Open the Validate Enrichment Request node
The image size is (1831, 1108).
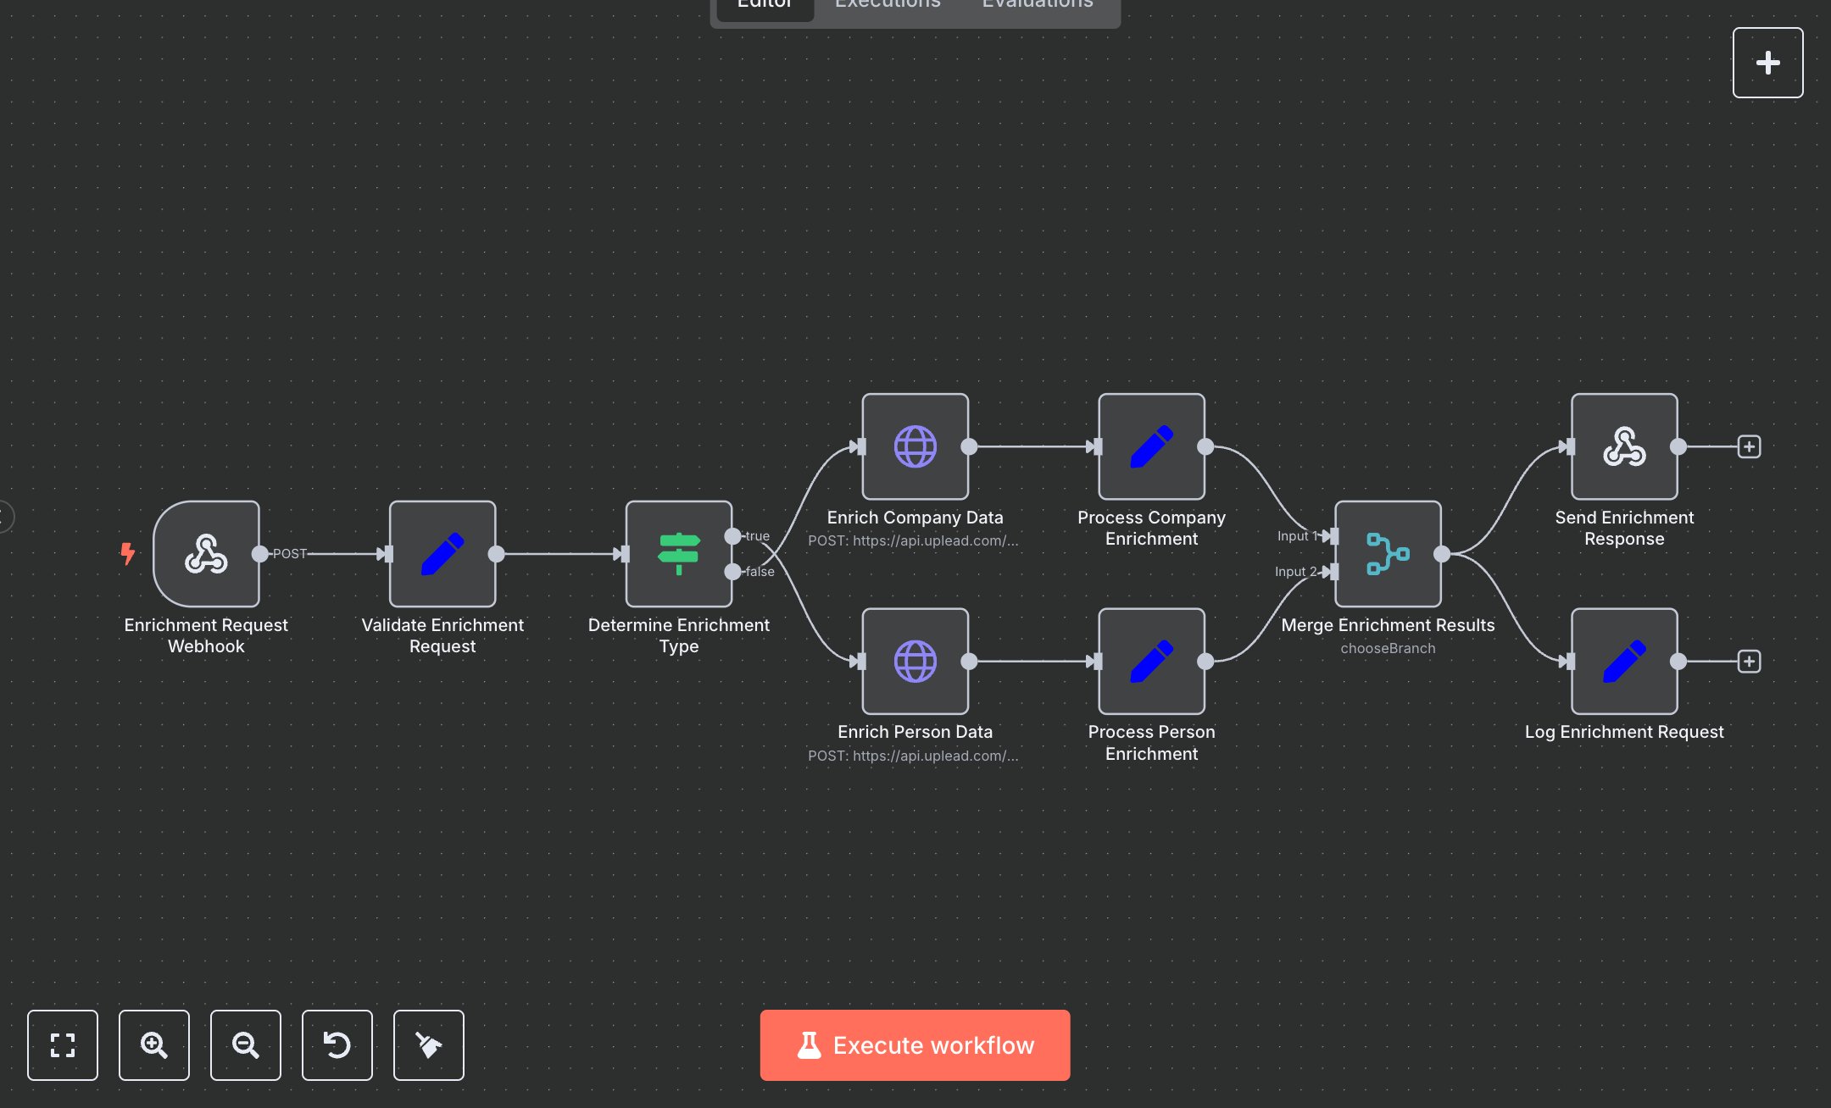[442, 554]
